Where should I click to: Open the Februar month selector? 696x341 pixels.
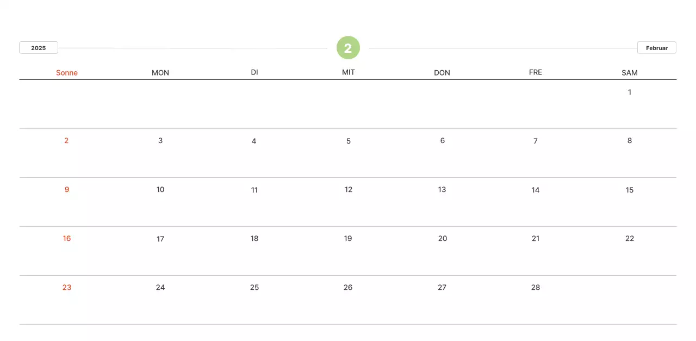point(656,48)
